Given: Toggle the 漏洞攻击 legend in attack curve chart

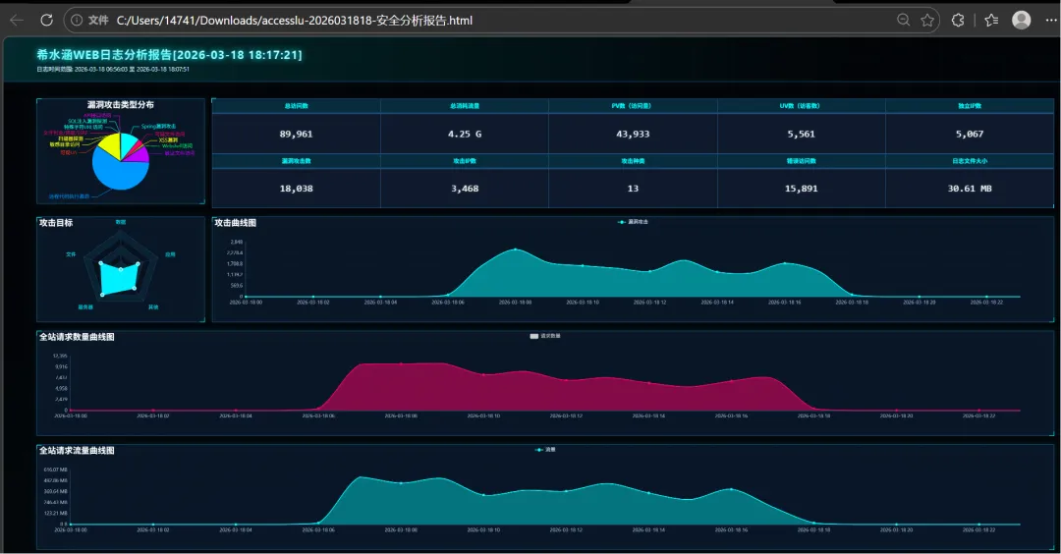Looking at the screenshot, I should click(633, 222).
